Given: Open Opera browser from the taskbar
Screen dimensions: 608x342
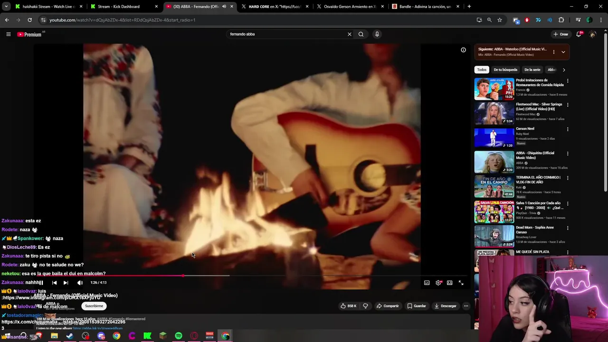Looking at the screenshot, I should click(194, 336).
